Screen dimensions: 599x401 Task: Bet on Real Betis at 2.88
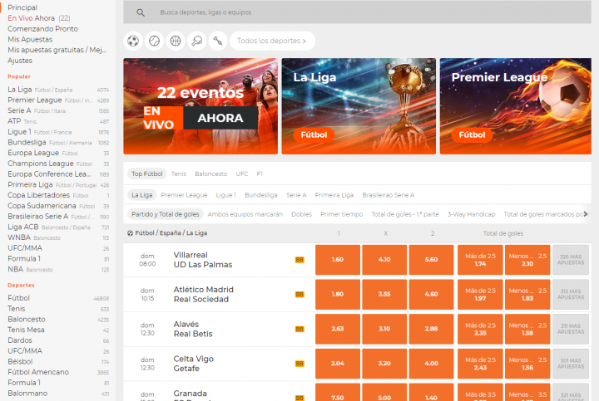point(431,329)
